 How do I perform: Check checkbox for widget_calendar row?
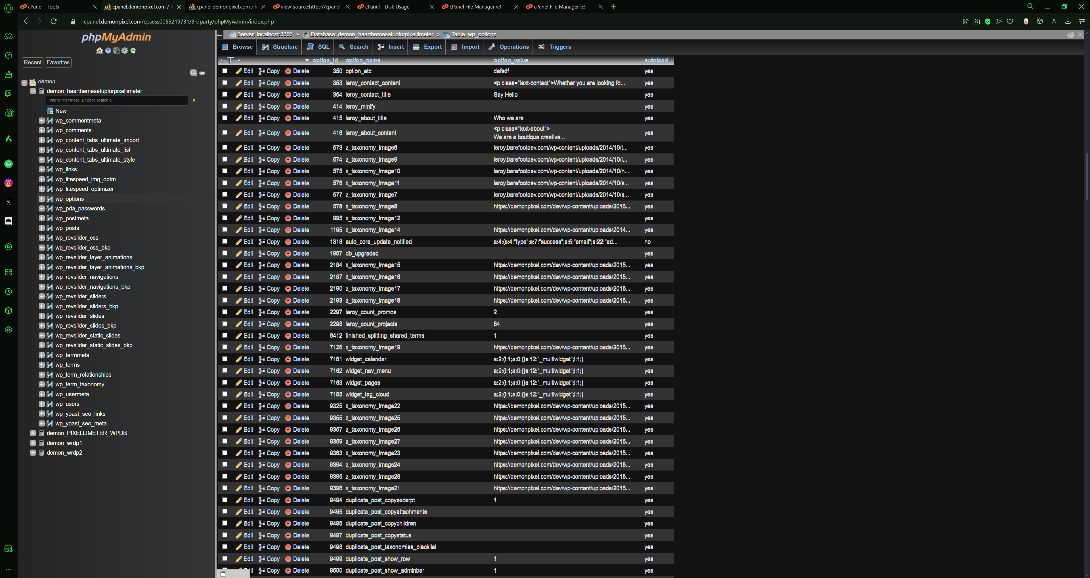coord(225,359)
